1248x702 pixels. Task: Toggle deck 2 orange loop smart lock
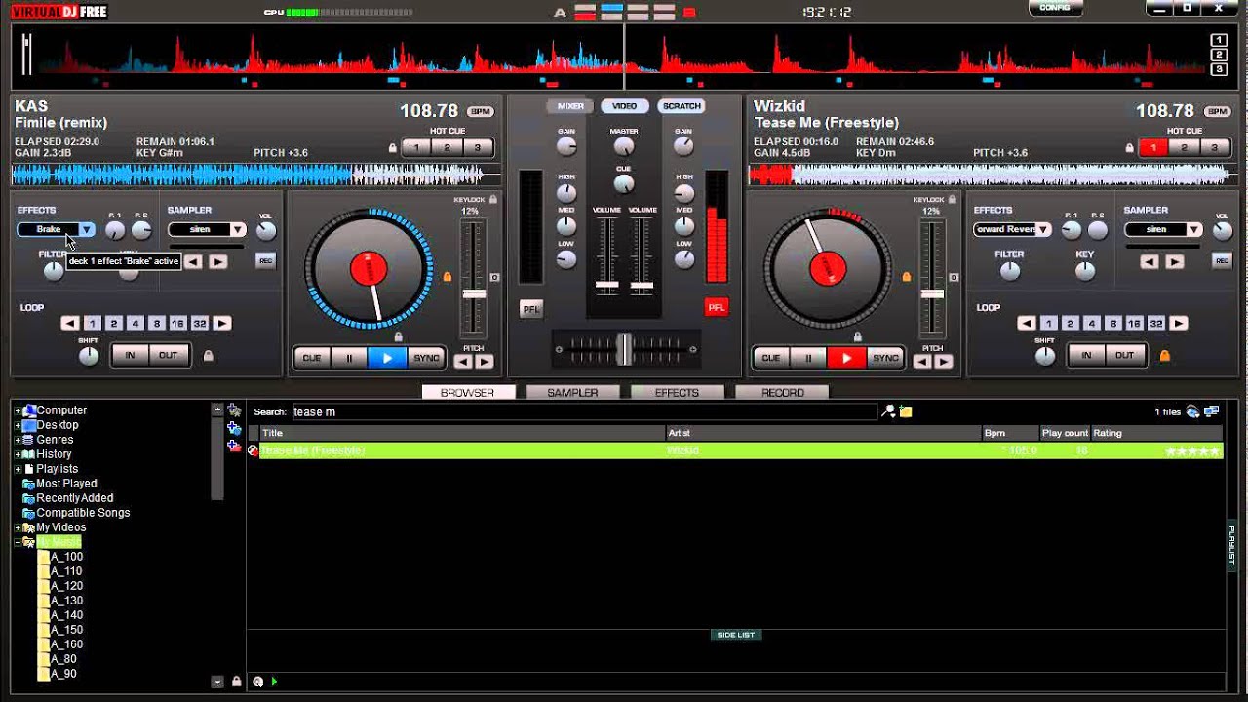[x=1164, y=356]
